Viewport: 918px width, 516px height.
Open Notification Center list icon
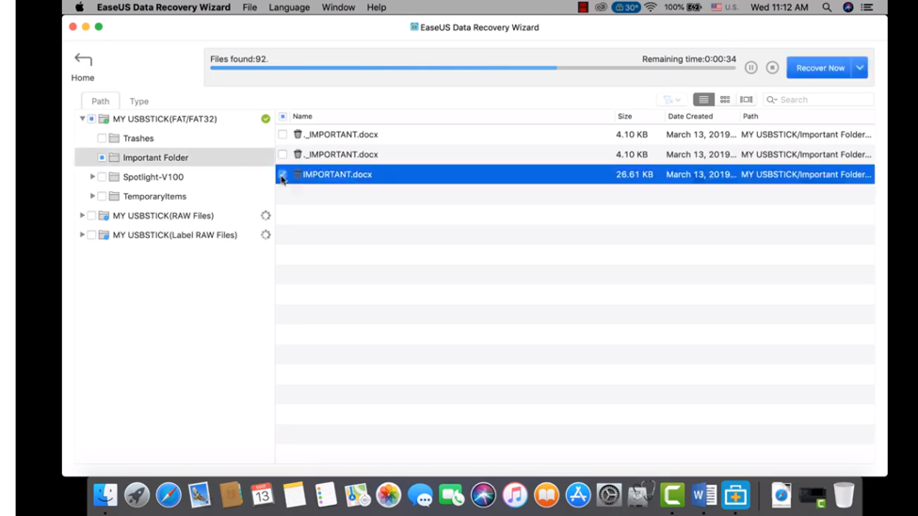pos(867,8)
